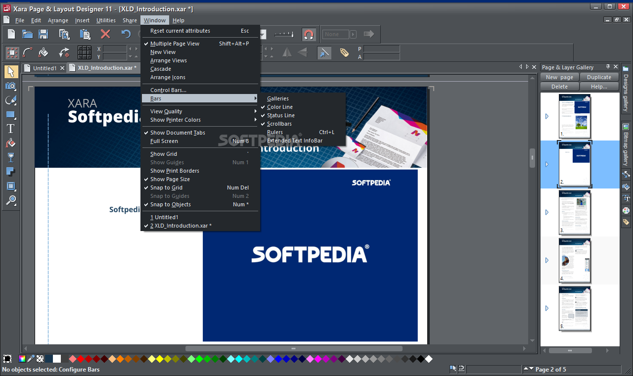Expand page 1 layers in gallery
The height and width of the screenshot is (376, 633).
547,116
